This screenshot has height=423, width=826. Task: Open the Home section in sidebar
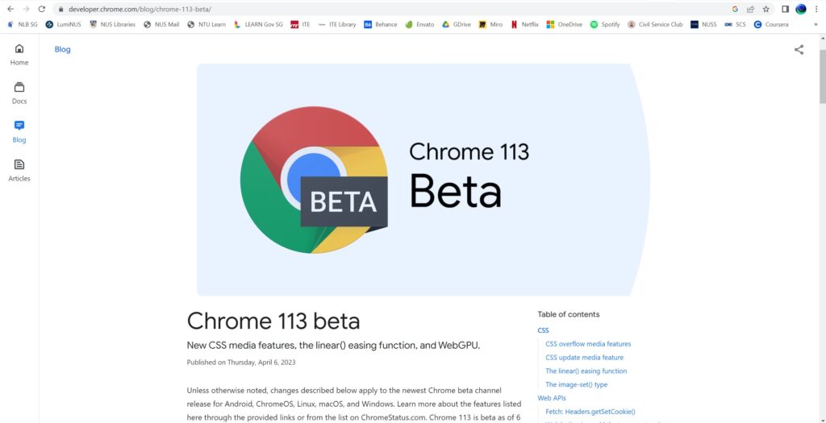[x=19, y=55]
